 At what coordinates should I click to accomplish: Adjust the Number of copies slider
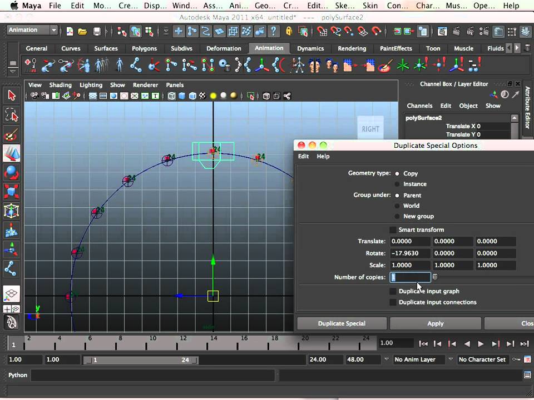coord(435,277)
